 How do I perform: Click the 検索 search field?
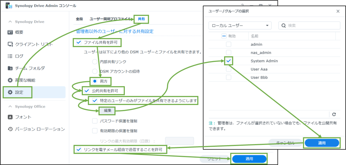[x=309, y=26]
